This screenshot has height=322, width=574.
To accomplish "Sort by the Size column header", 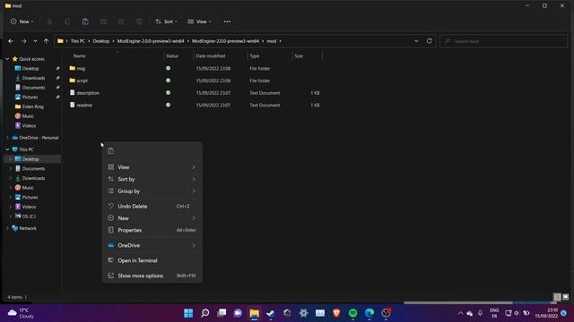I will coord(299,55).
